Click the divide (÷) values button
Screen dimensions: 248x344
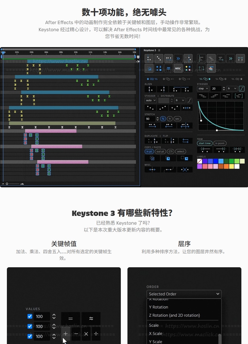point(96,334)
